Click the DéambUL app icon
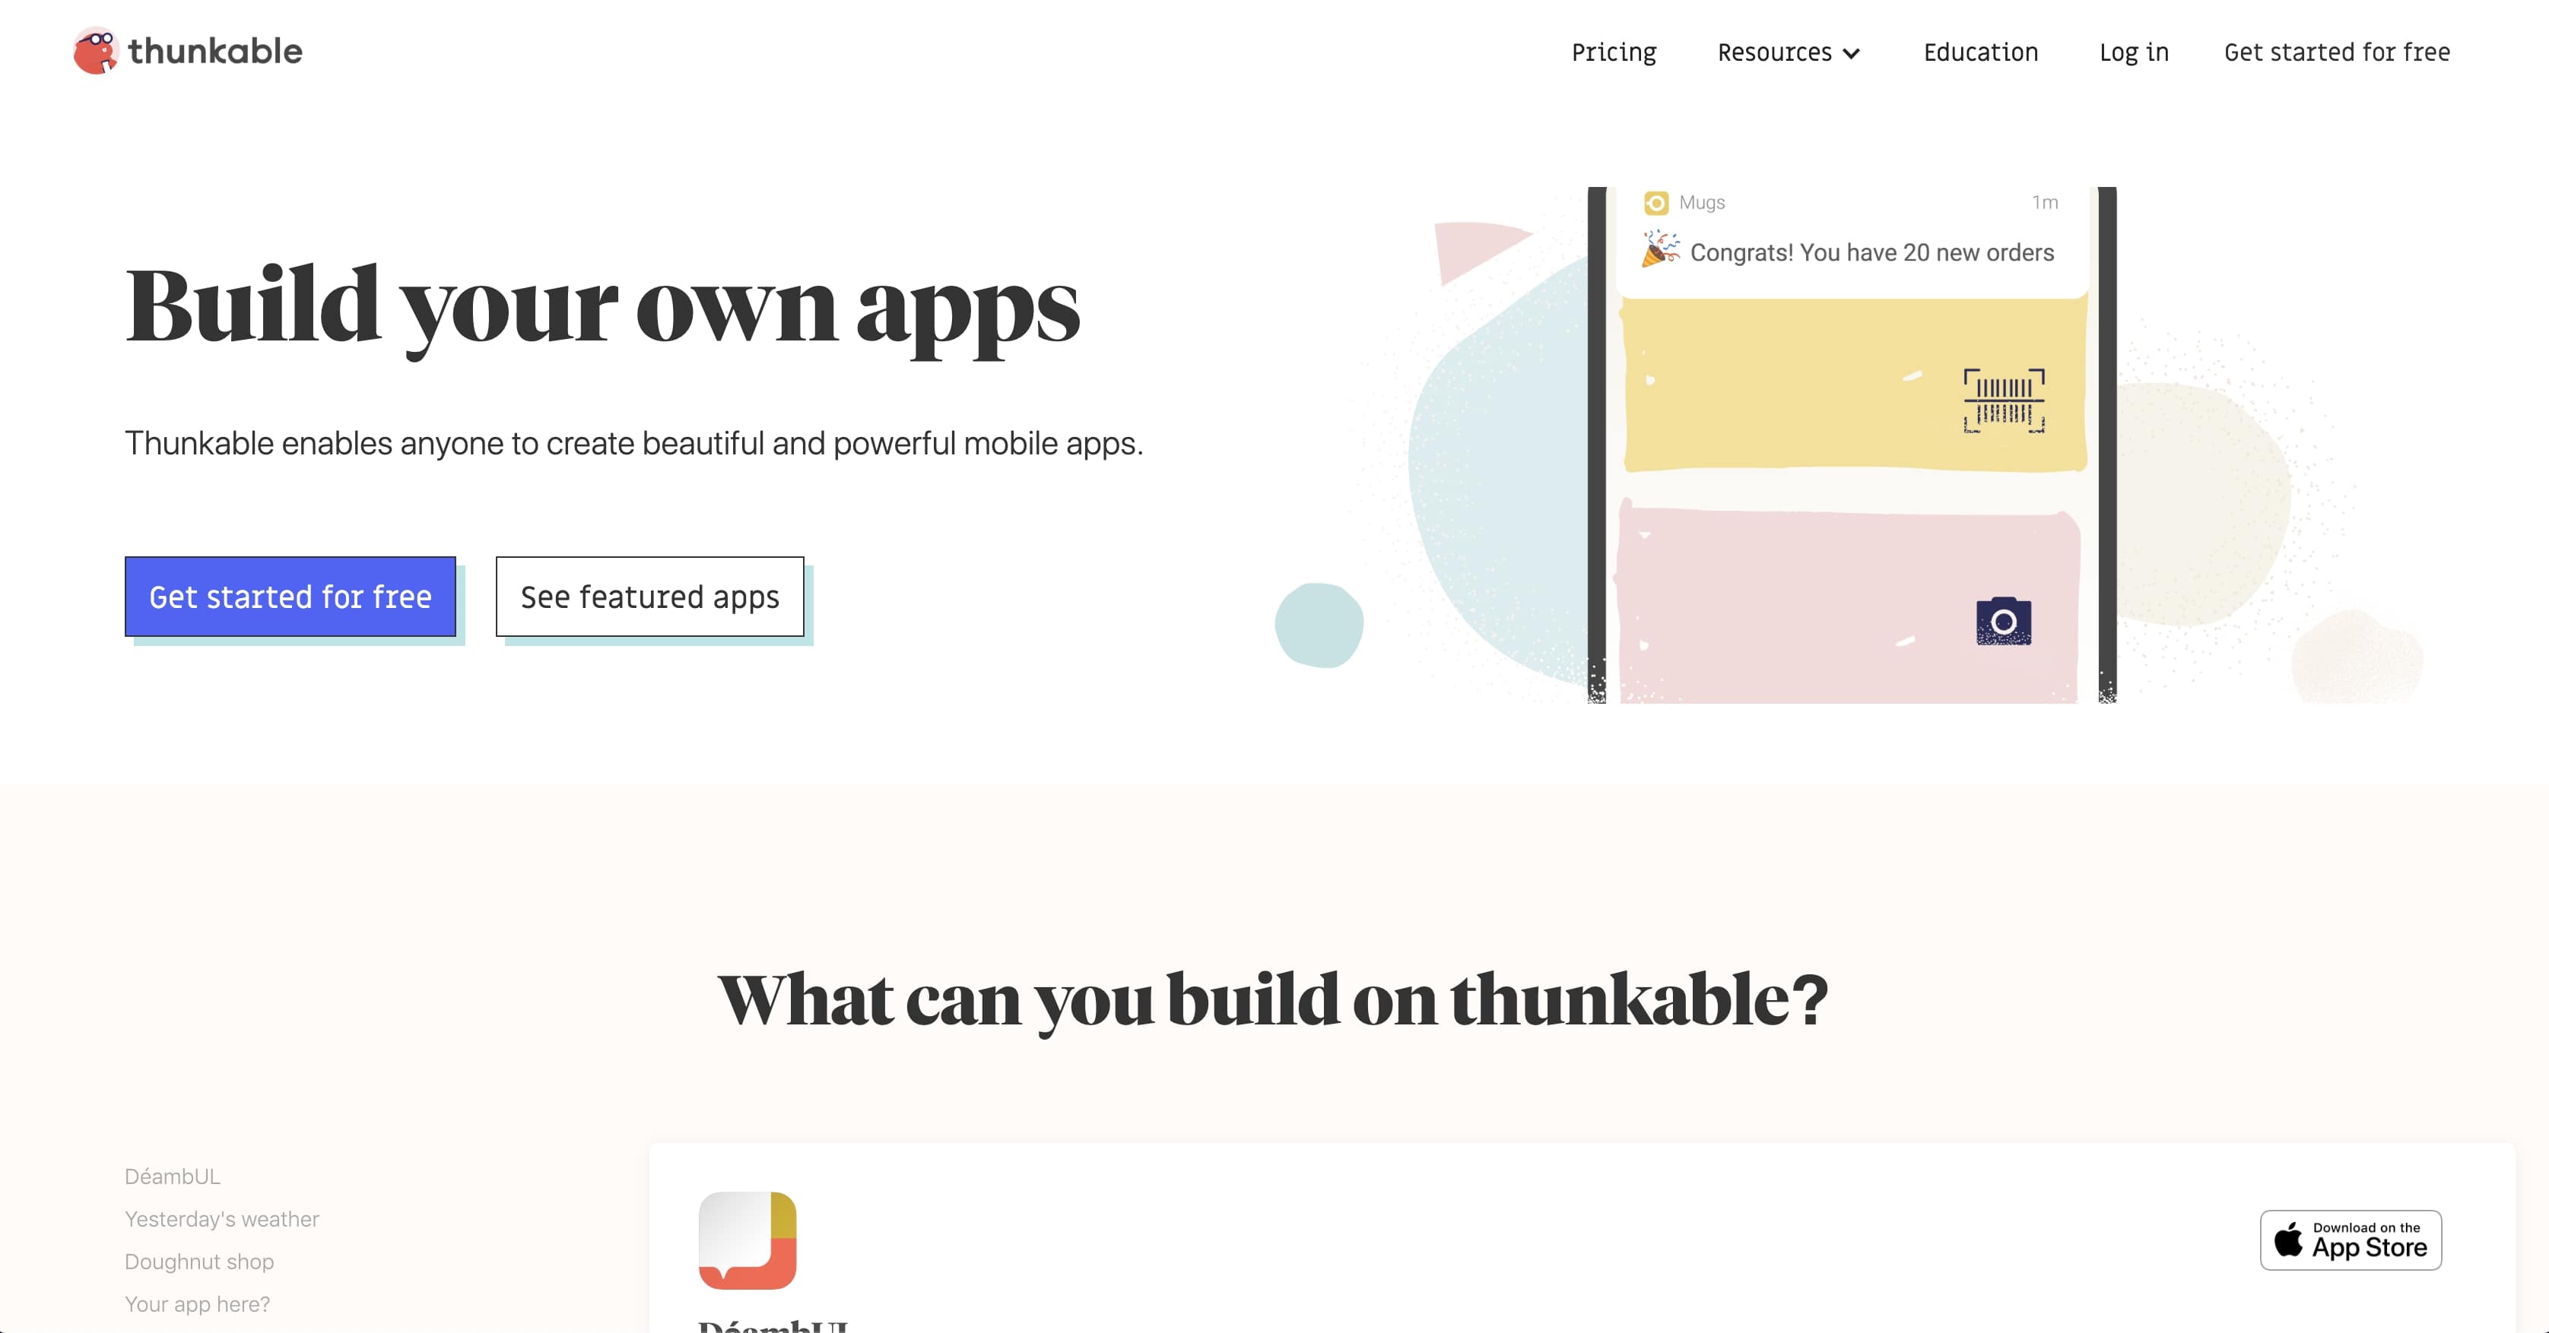Viewport: 2549px width, 1333px height. [748, 1240]
